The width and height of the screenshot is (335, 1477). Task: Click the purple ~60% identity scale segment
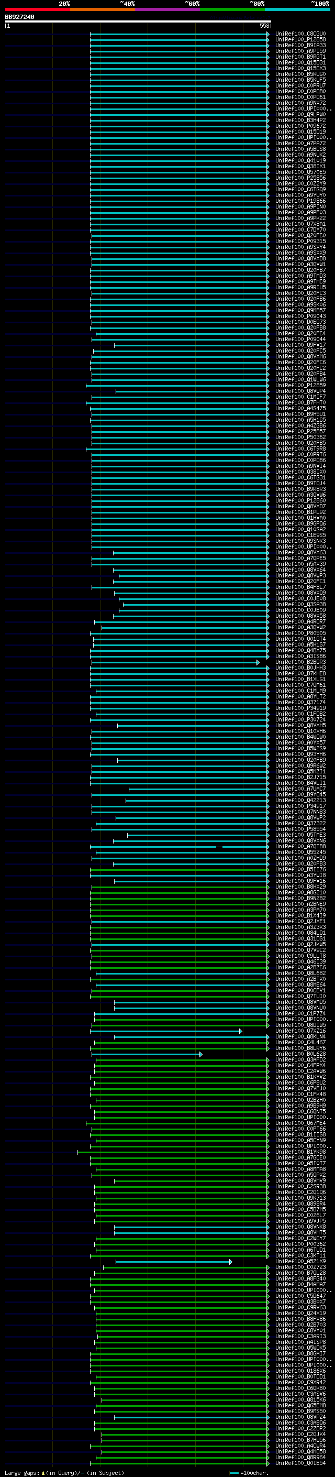[168, 9]
